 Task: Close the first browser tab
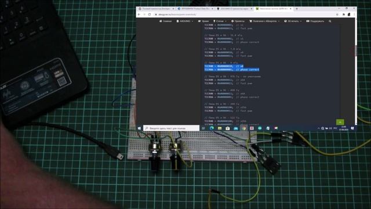[x=173, y=9]
